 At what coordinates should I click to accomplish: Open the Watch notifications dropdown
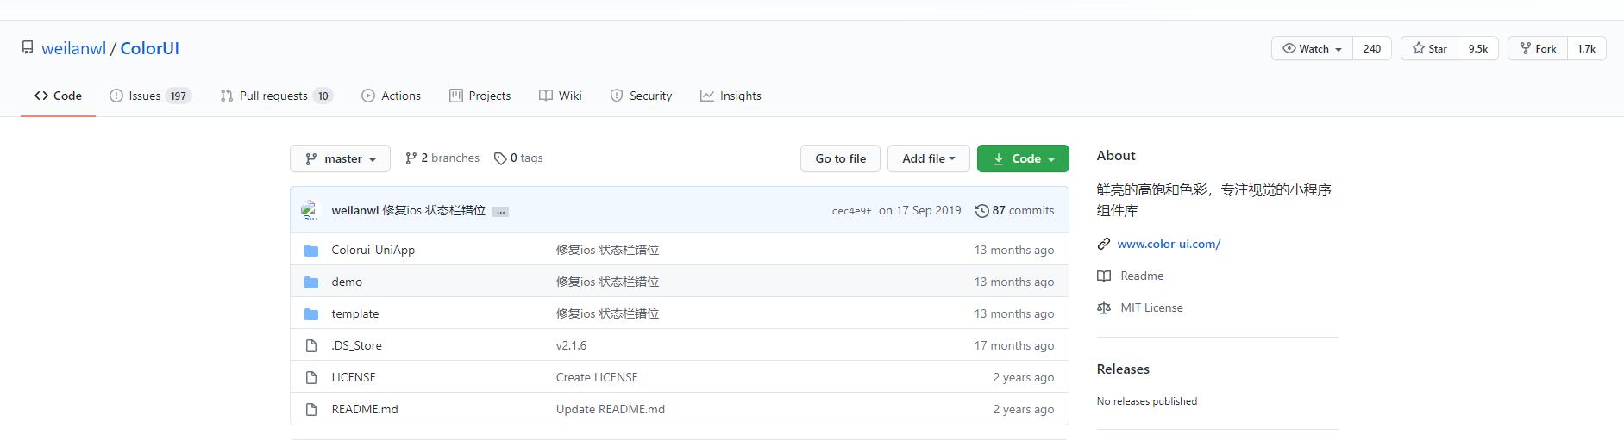tap(1312, 49)
